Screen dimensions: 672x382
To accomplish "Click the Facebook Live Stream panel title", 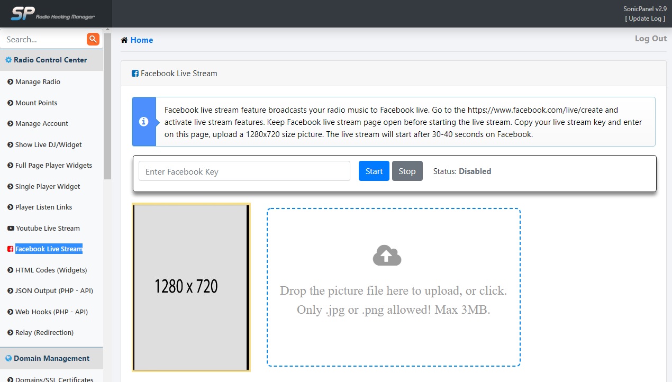I will tap(179, 74).
